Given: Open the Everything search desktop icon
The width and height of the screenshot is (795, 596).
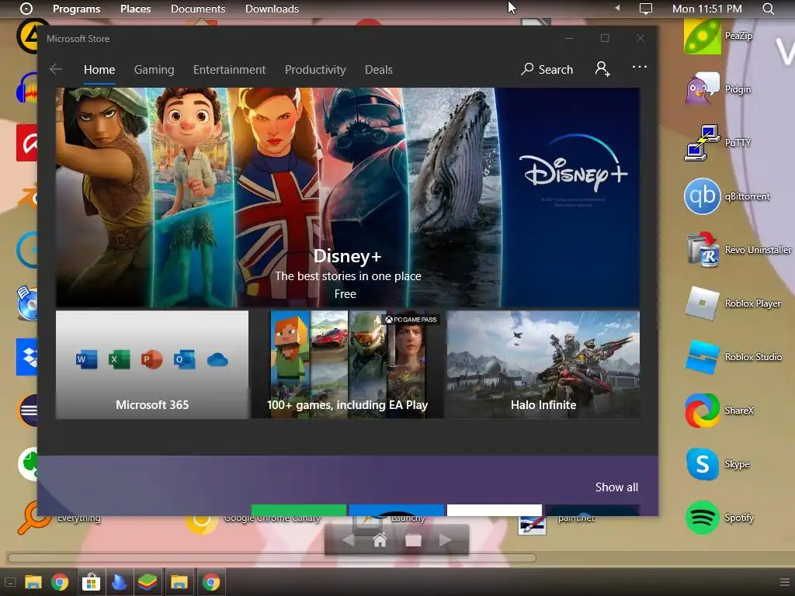Looking at the screenshot, I should (x=33, y=518).
